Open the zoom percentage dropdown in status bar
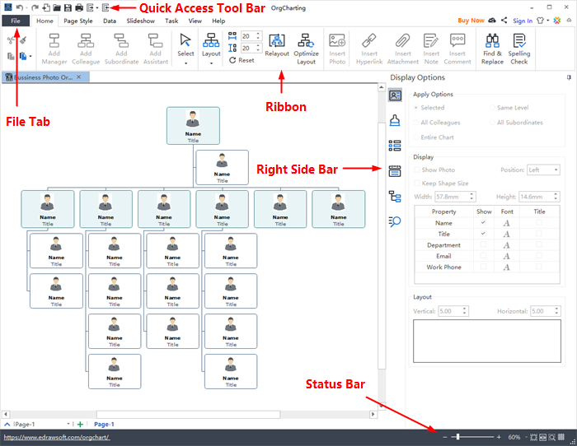Viewport: 577px width, 446px height. pyautogui.click(x=526, y=437)
